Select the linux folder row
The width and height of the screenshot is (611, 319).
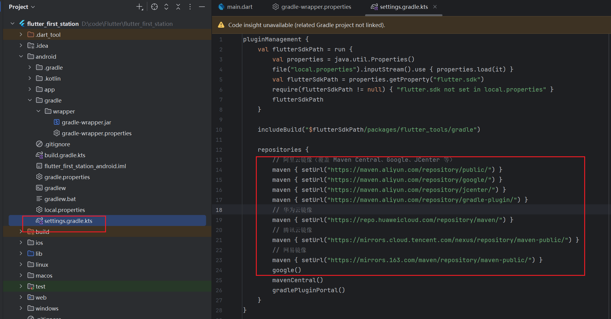tap(107, 264)
